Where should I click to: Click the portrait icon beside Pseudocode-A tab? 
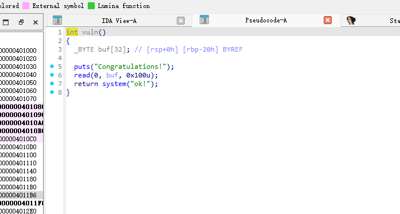351,21
